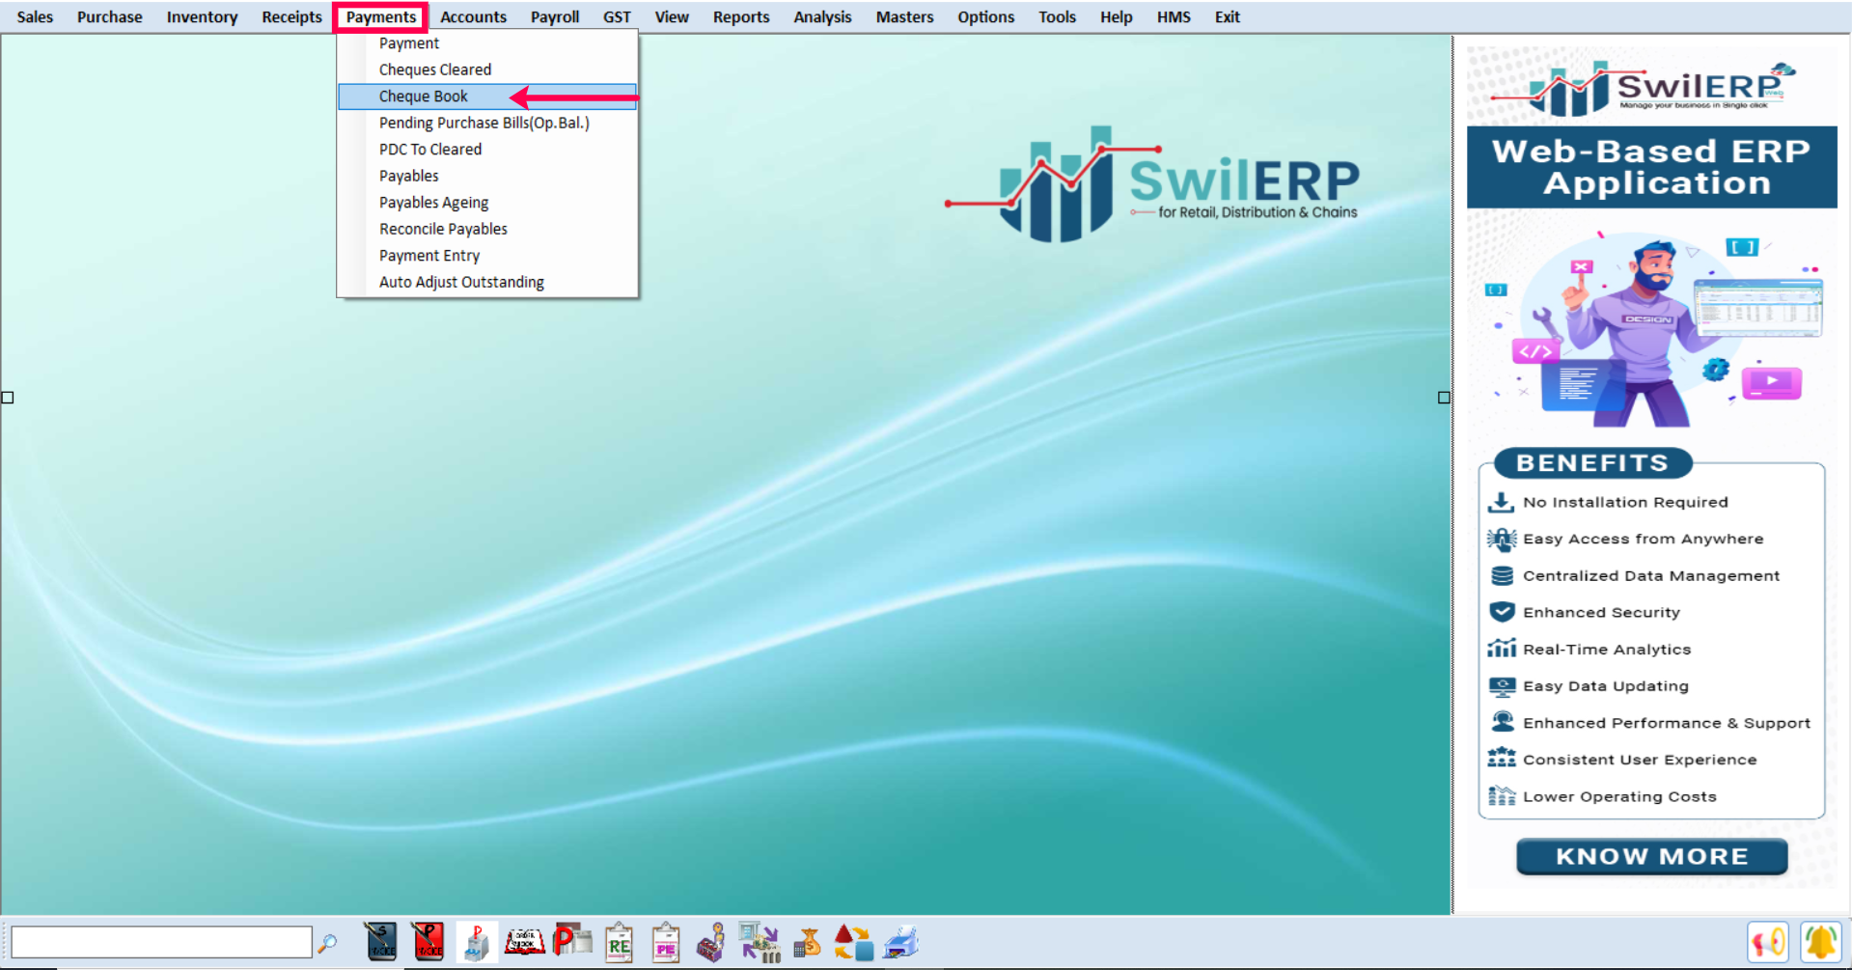Image resolution: width=1852 pixels, height=970 pixels.
Task: Click the money bag calculator icon
Action: pos(807,942)
